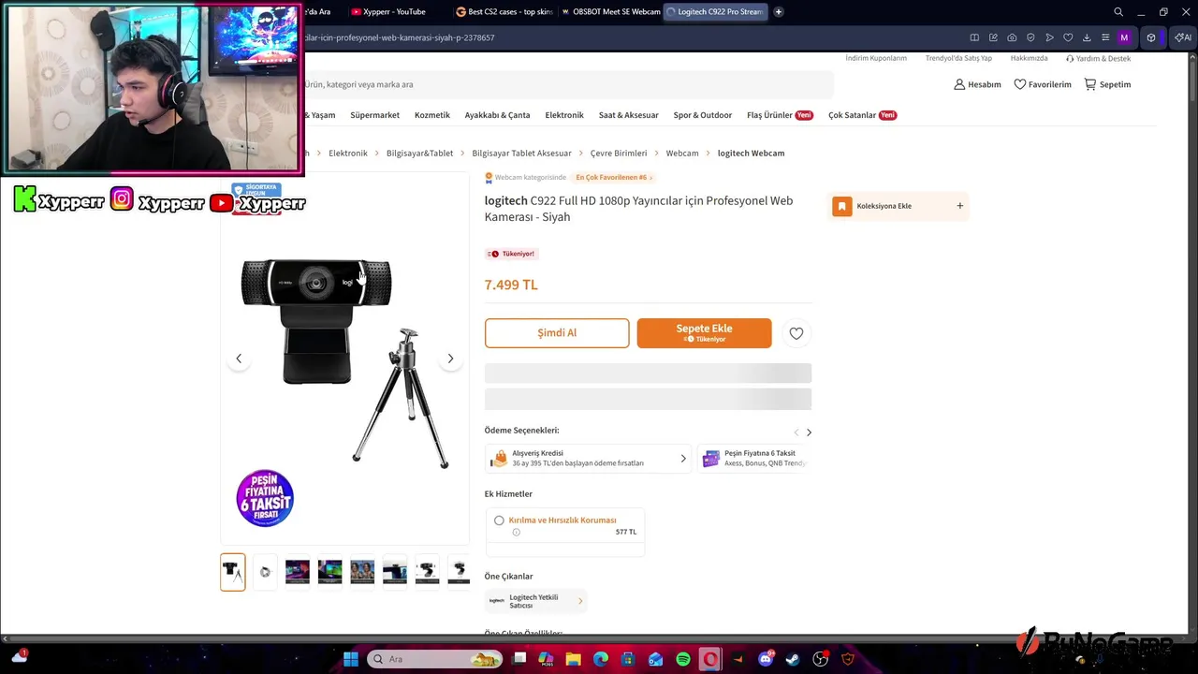Viewport: 1198px width, 674px height.
Task: Open Spor & Outdoor category menu
Action: click(x=703, y=115)
